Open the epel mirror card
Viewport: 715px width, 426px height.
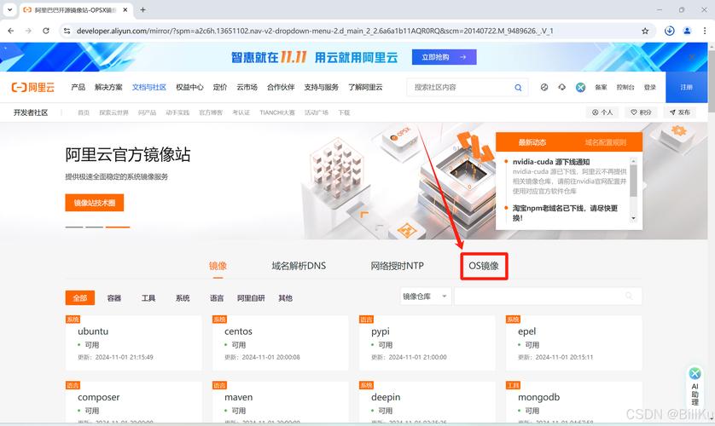[574, 343]
